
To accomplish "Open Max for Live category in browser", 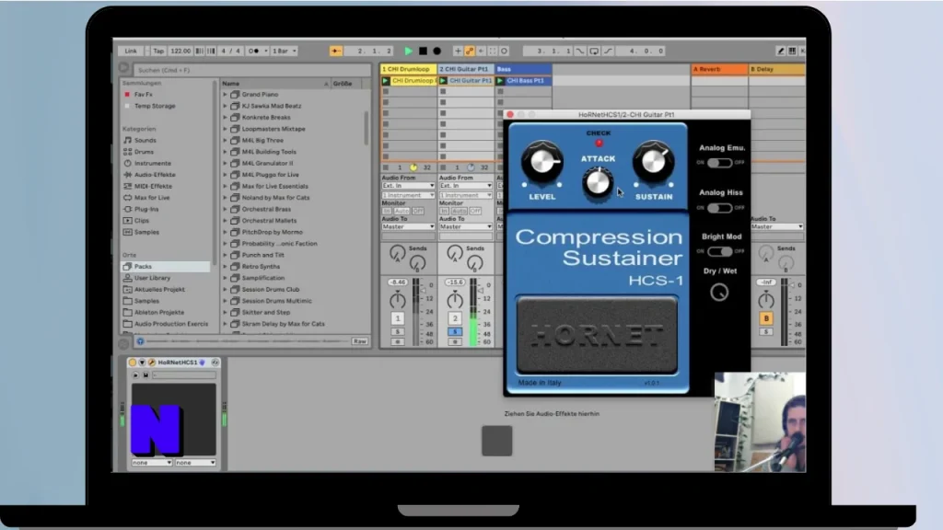I will pyautogui.click(x=152, y=197).
